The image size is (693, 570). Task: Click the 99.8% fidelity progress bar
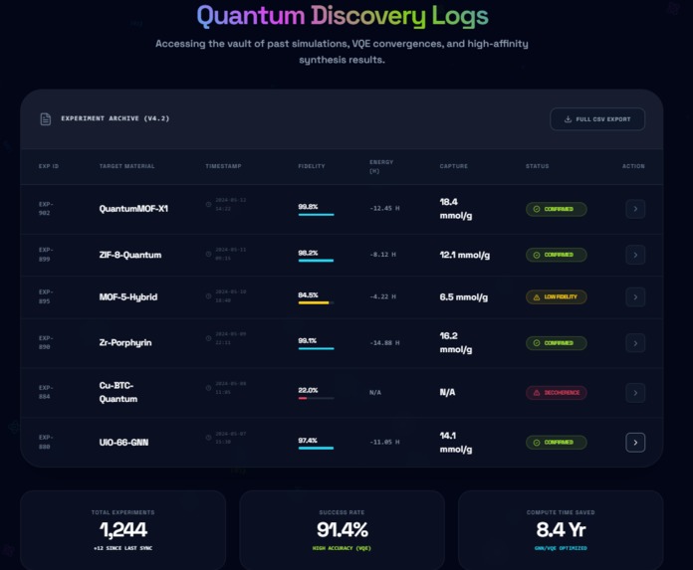(316, 215)
